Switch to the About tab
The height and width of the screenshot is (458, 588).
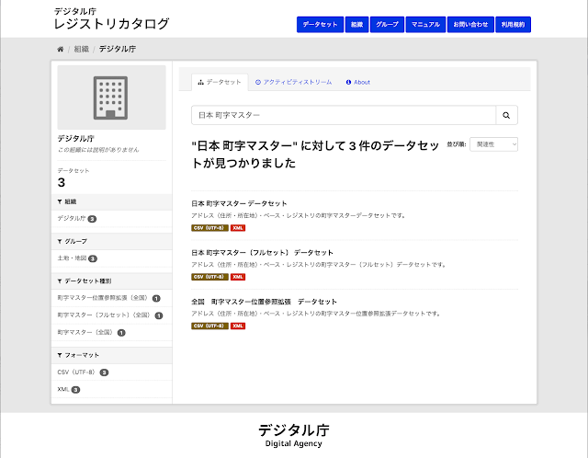(358, 82)
